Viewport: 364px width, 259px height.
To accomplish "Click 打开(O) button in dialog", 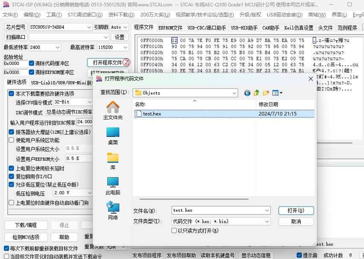I will click(296, 210).
